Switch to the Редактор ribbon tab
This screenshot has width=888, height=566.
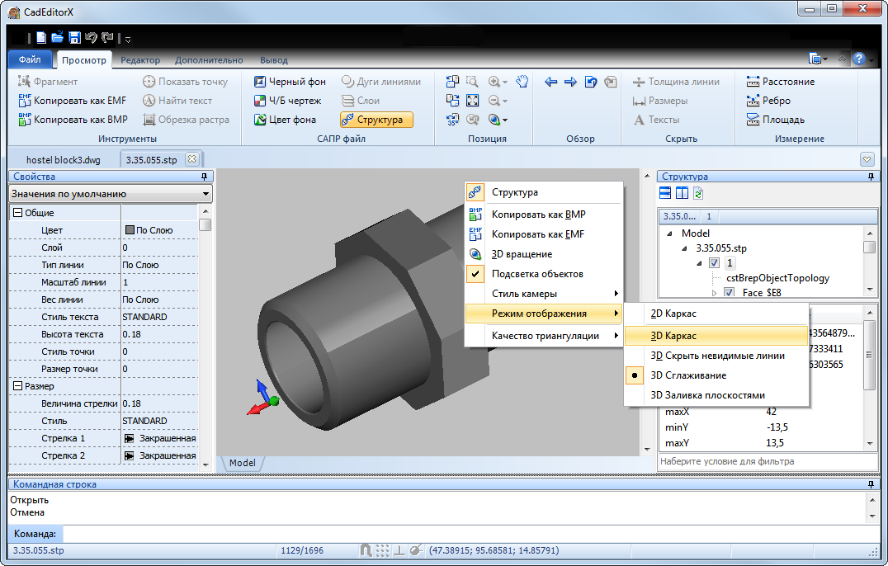point(140,60)
